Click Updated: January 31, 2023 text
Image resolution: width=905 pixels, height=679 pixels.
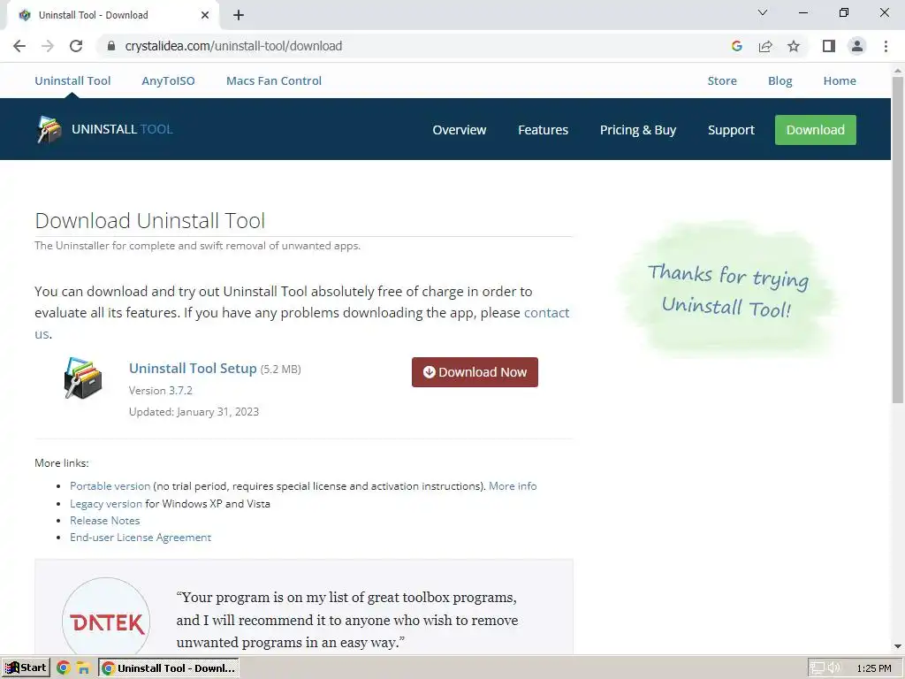(x=194, y=412)
